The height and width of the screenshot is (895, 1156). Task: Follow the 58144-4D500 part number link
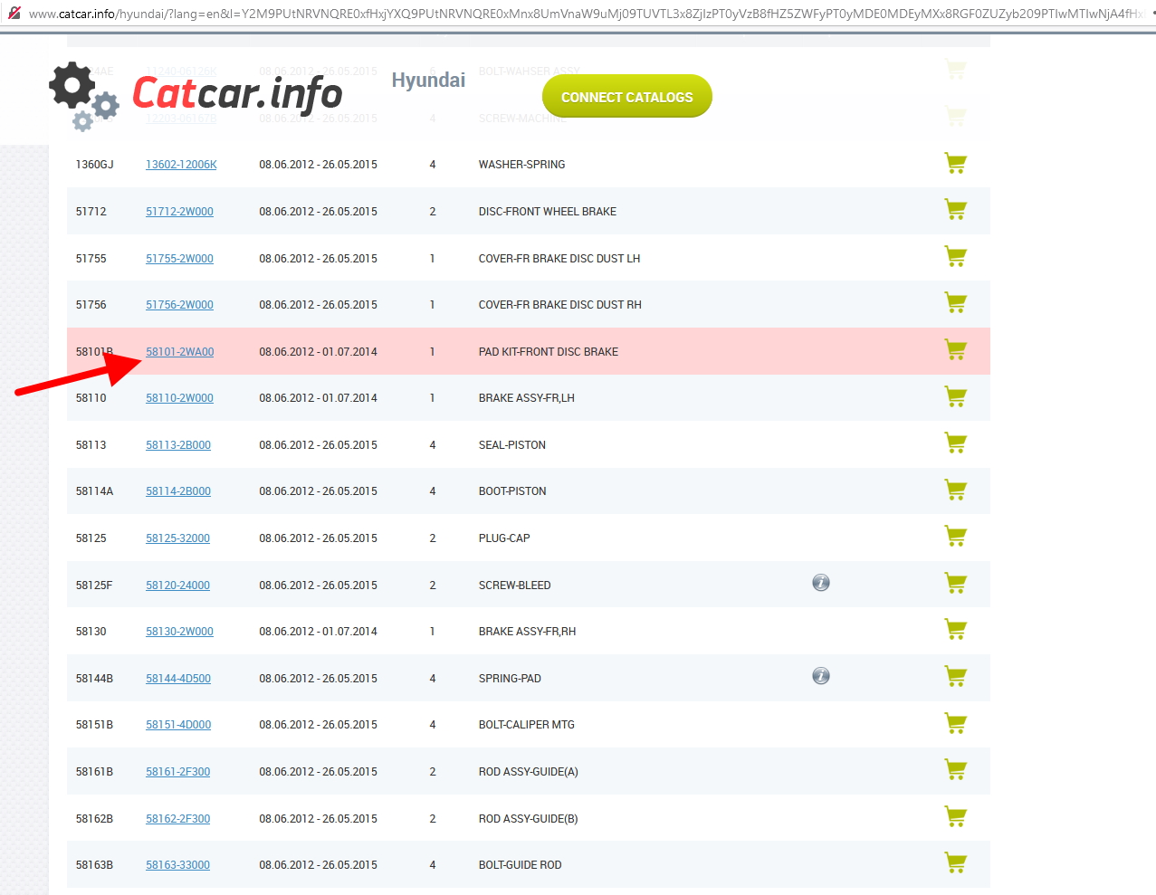pyautogui.click(x=178, y=679)
